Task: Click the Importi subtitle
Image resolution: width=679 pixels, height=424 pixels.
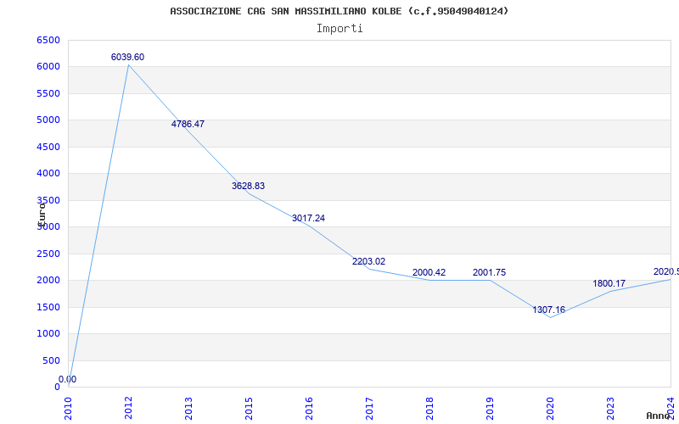Action: click(x=339, y=29)
